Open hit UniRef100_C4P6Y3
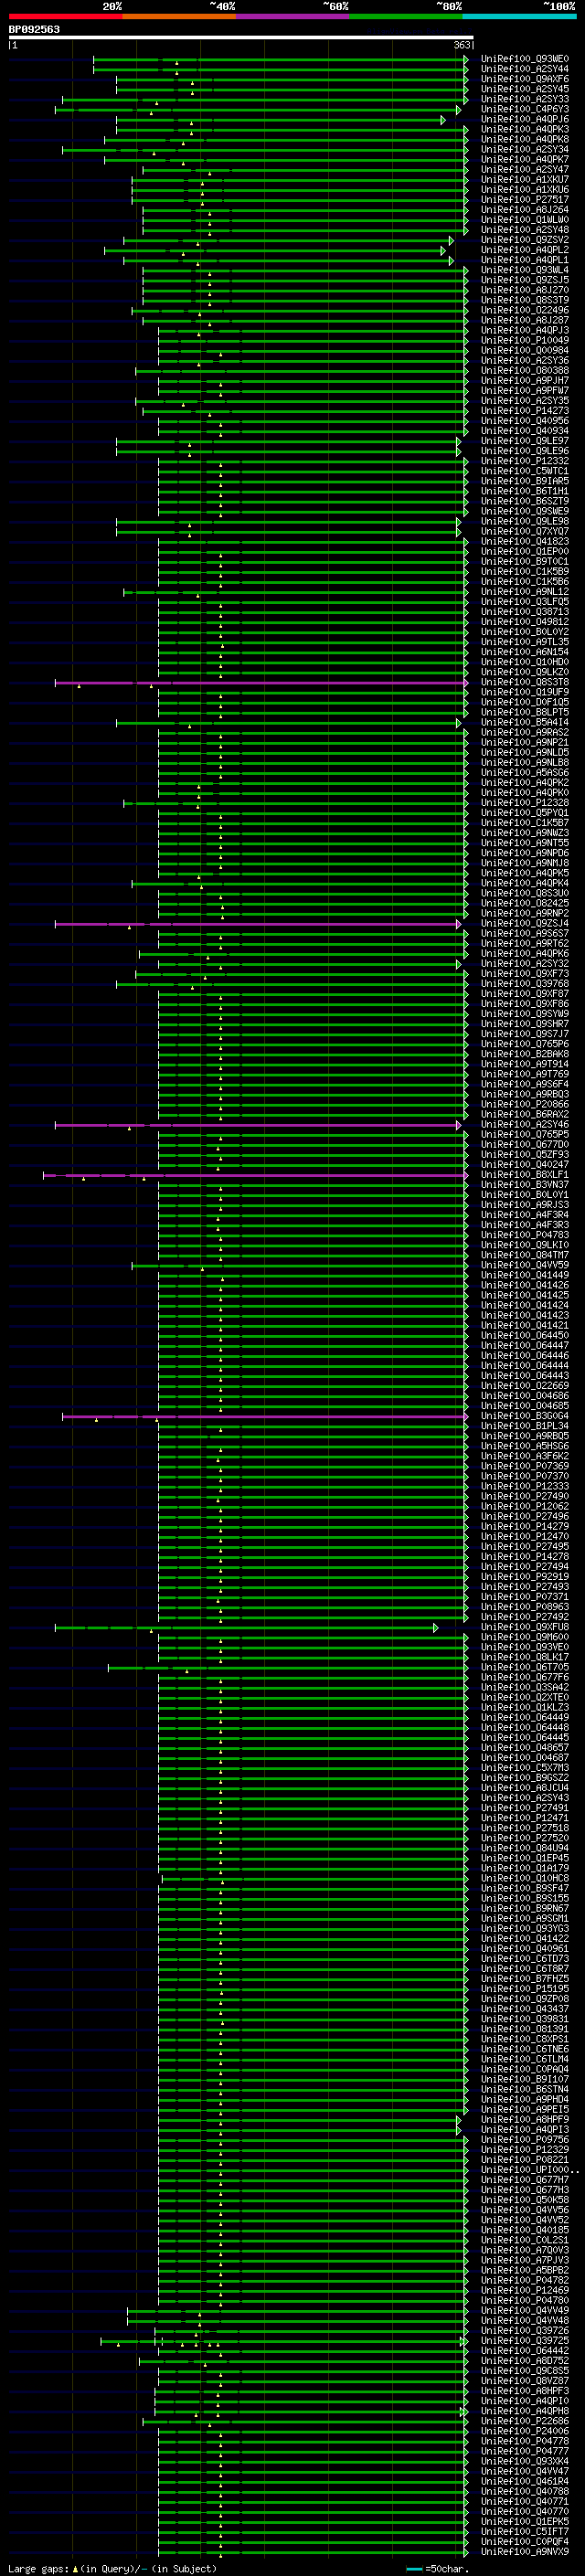 (524, 109)
